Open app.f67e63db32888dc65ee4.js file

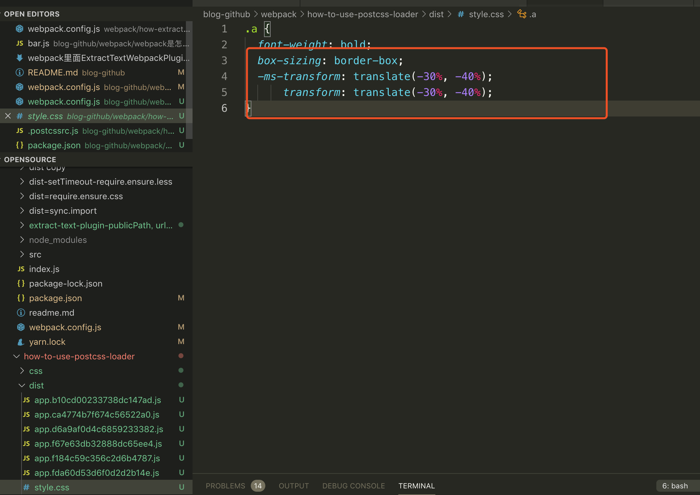pyautogui.click(x=98, y=444)
